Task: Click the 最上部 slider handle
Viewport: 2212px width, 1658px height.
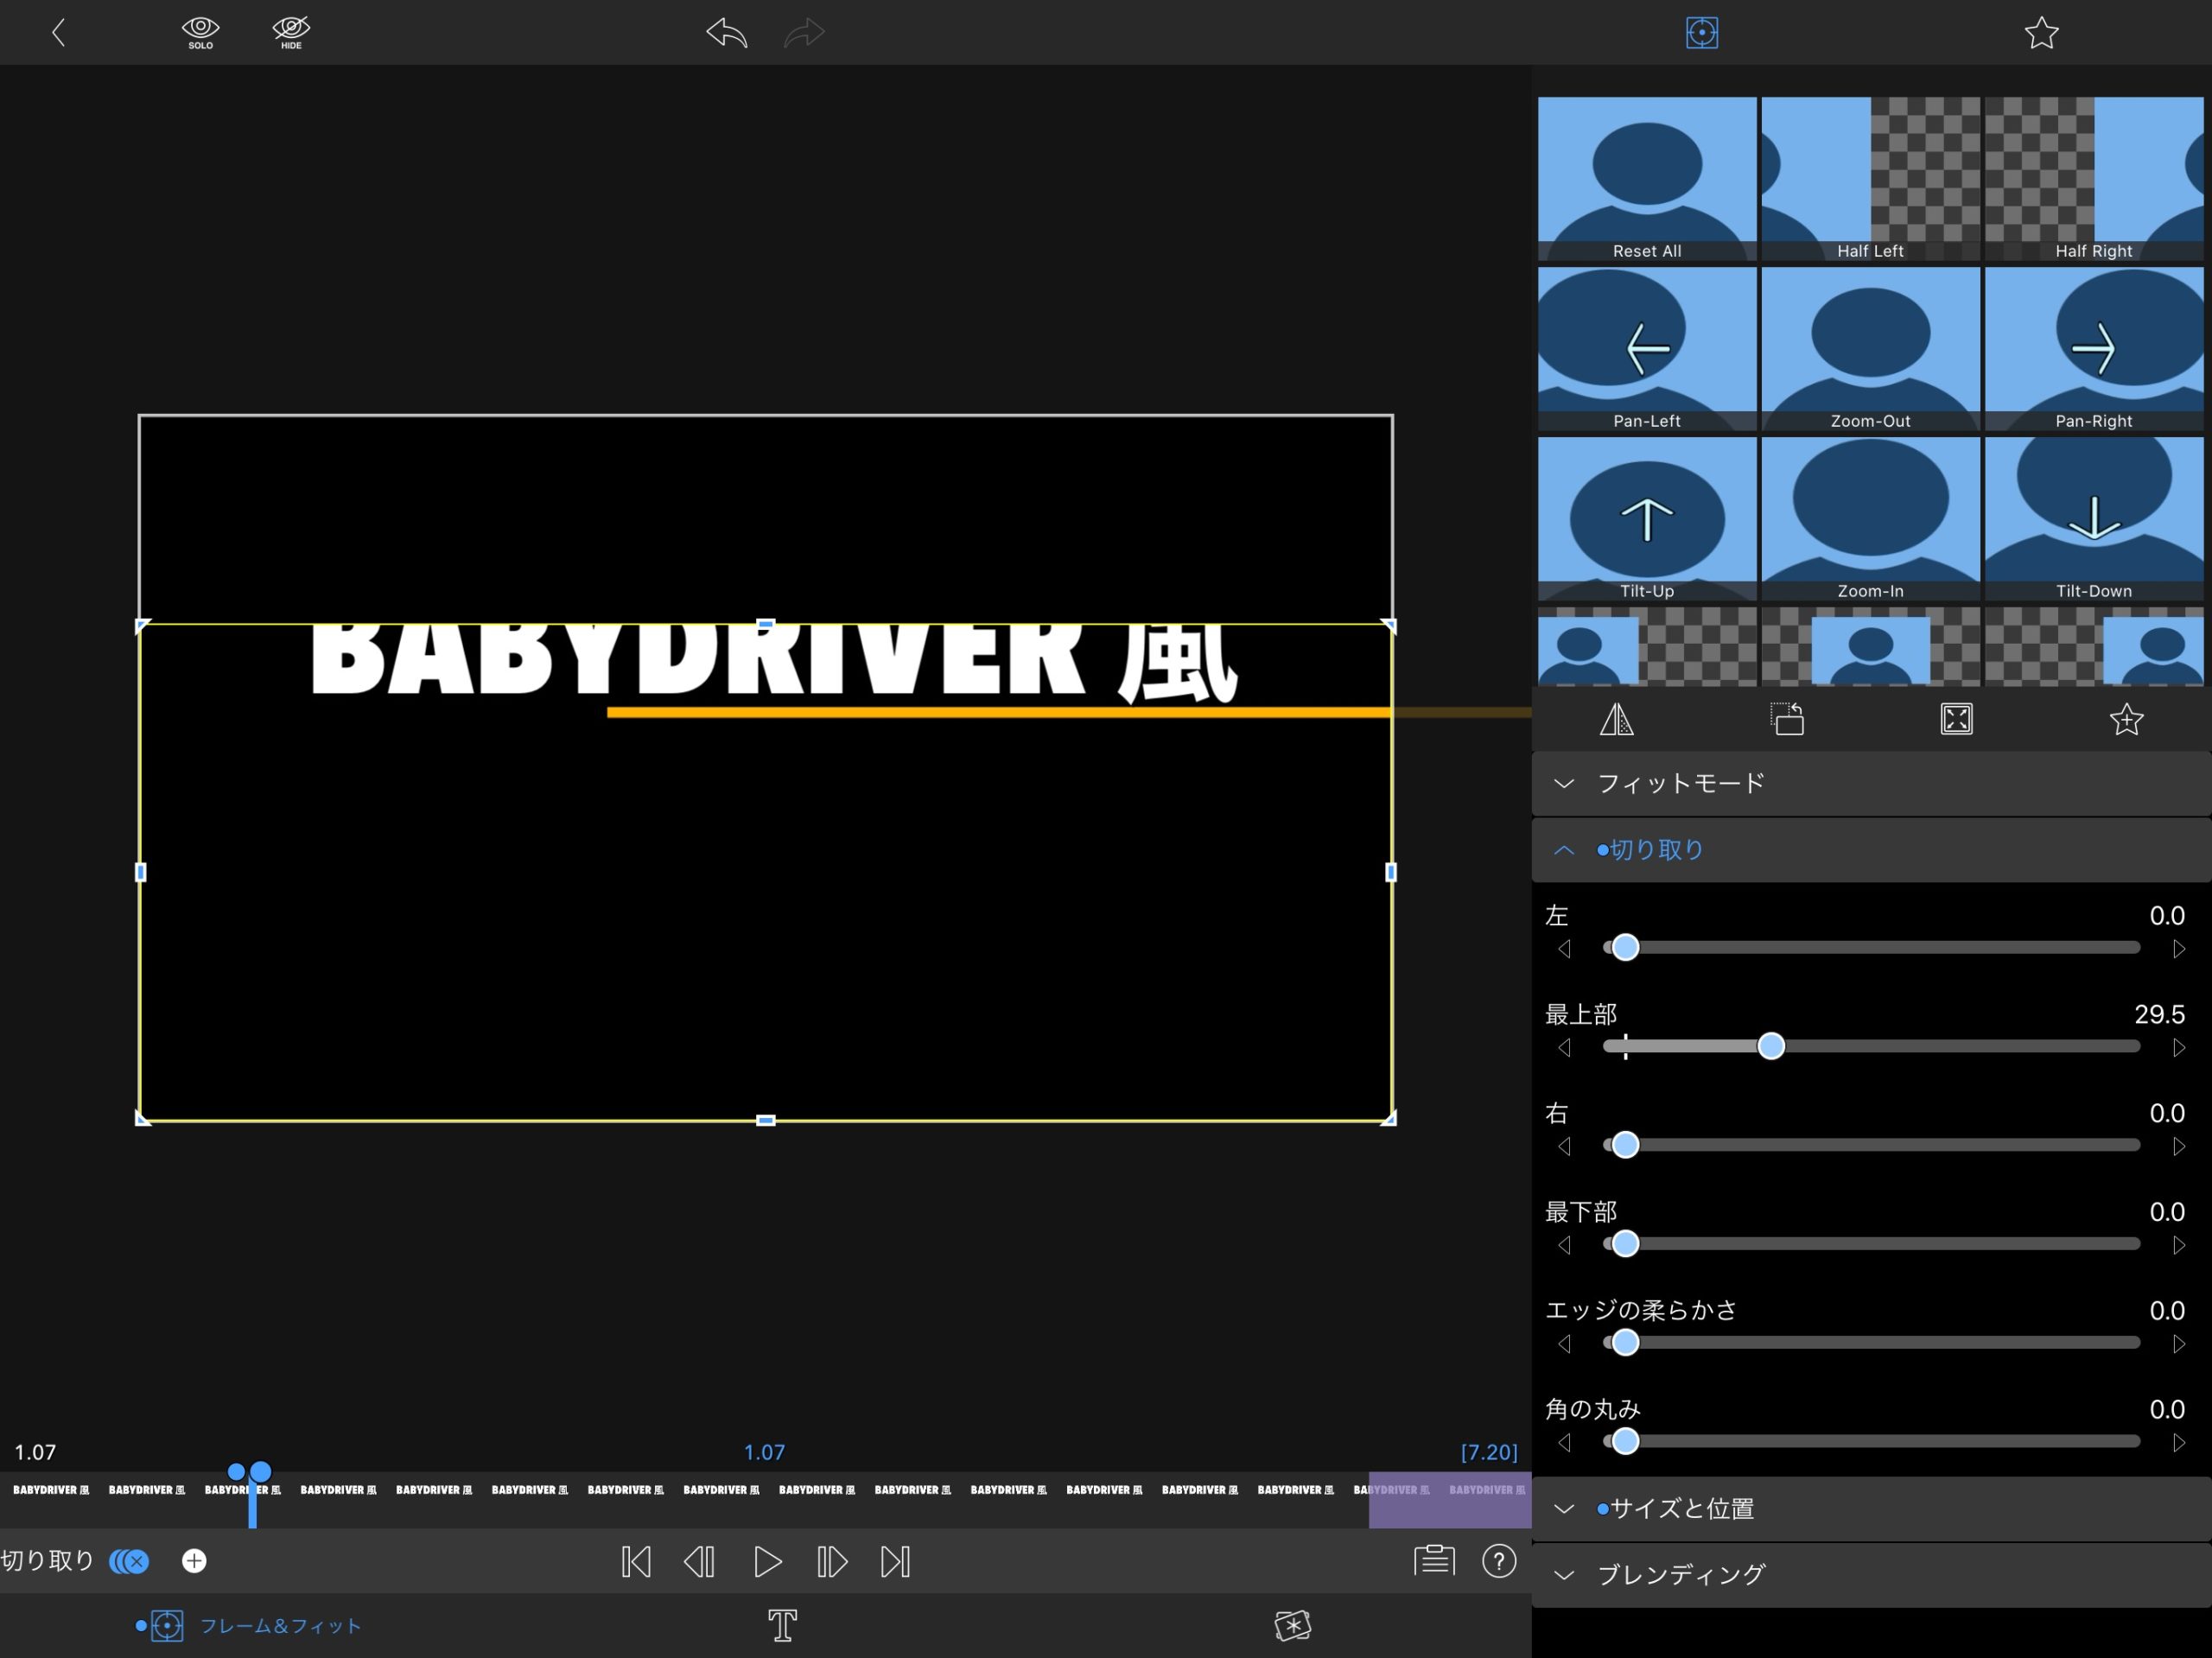Action: pyautogui.click(x=1771, y=1046)
